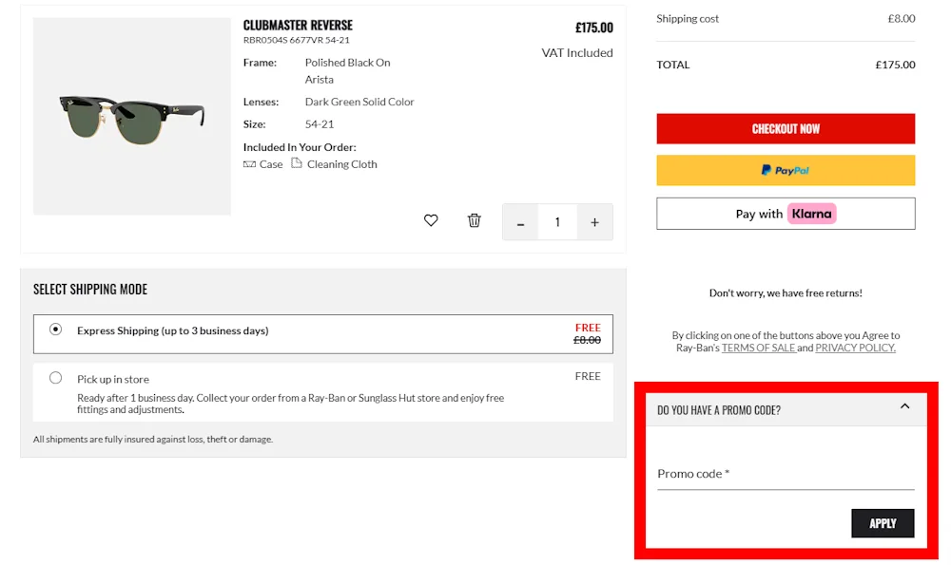Click the Promo code input field
The width and height of the screenshot is (951, 565).
tap(786, 474)
